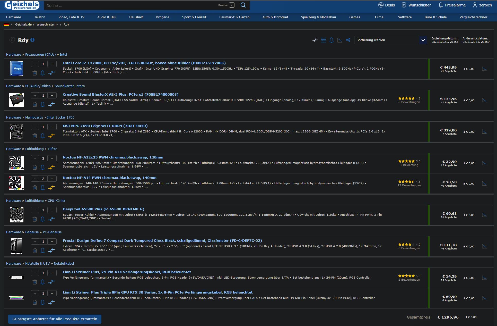
Task: Open price history chart for DeepCool AS500 Plus
Action: (484, 215)
